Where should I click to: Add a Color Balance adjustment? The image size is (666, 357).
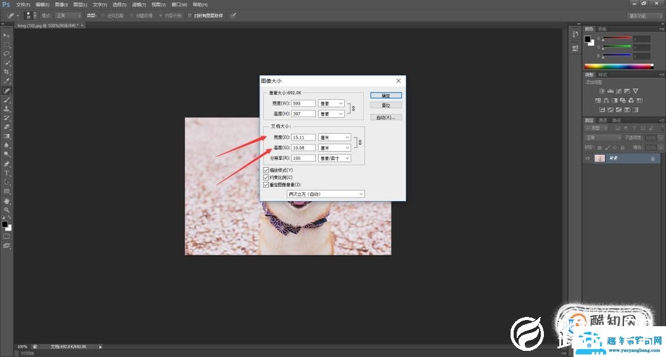pyautogui.click(x=606, y=101)
